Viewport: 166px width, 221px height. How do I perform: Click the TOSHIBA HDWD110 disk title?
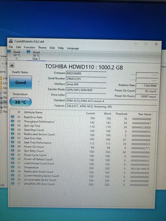click(x=84, y=67)
